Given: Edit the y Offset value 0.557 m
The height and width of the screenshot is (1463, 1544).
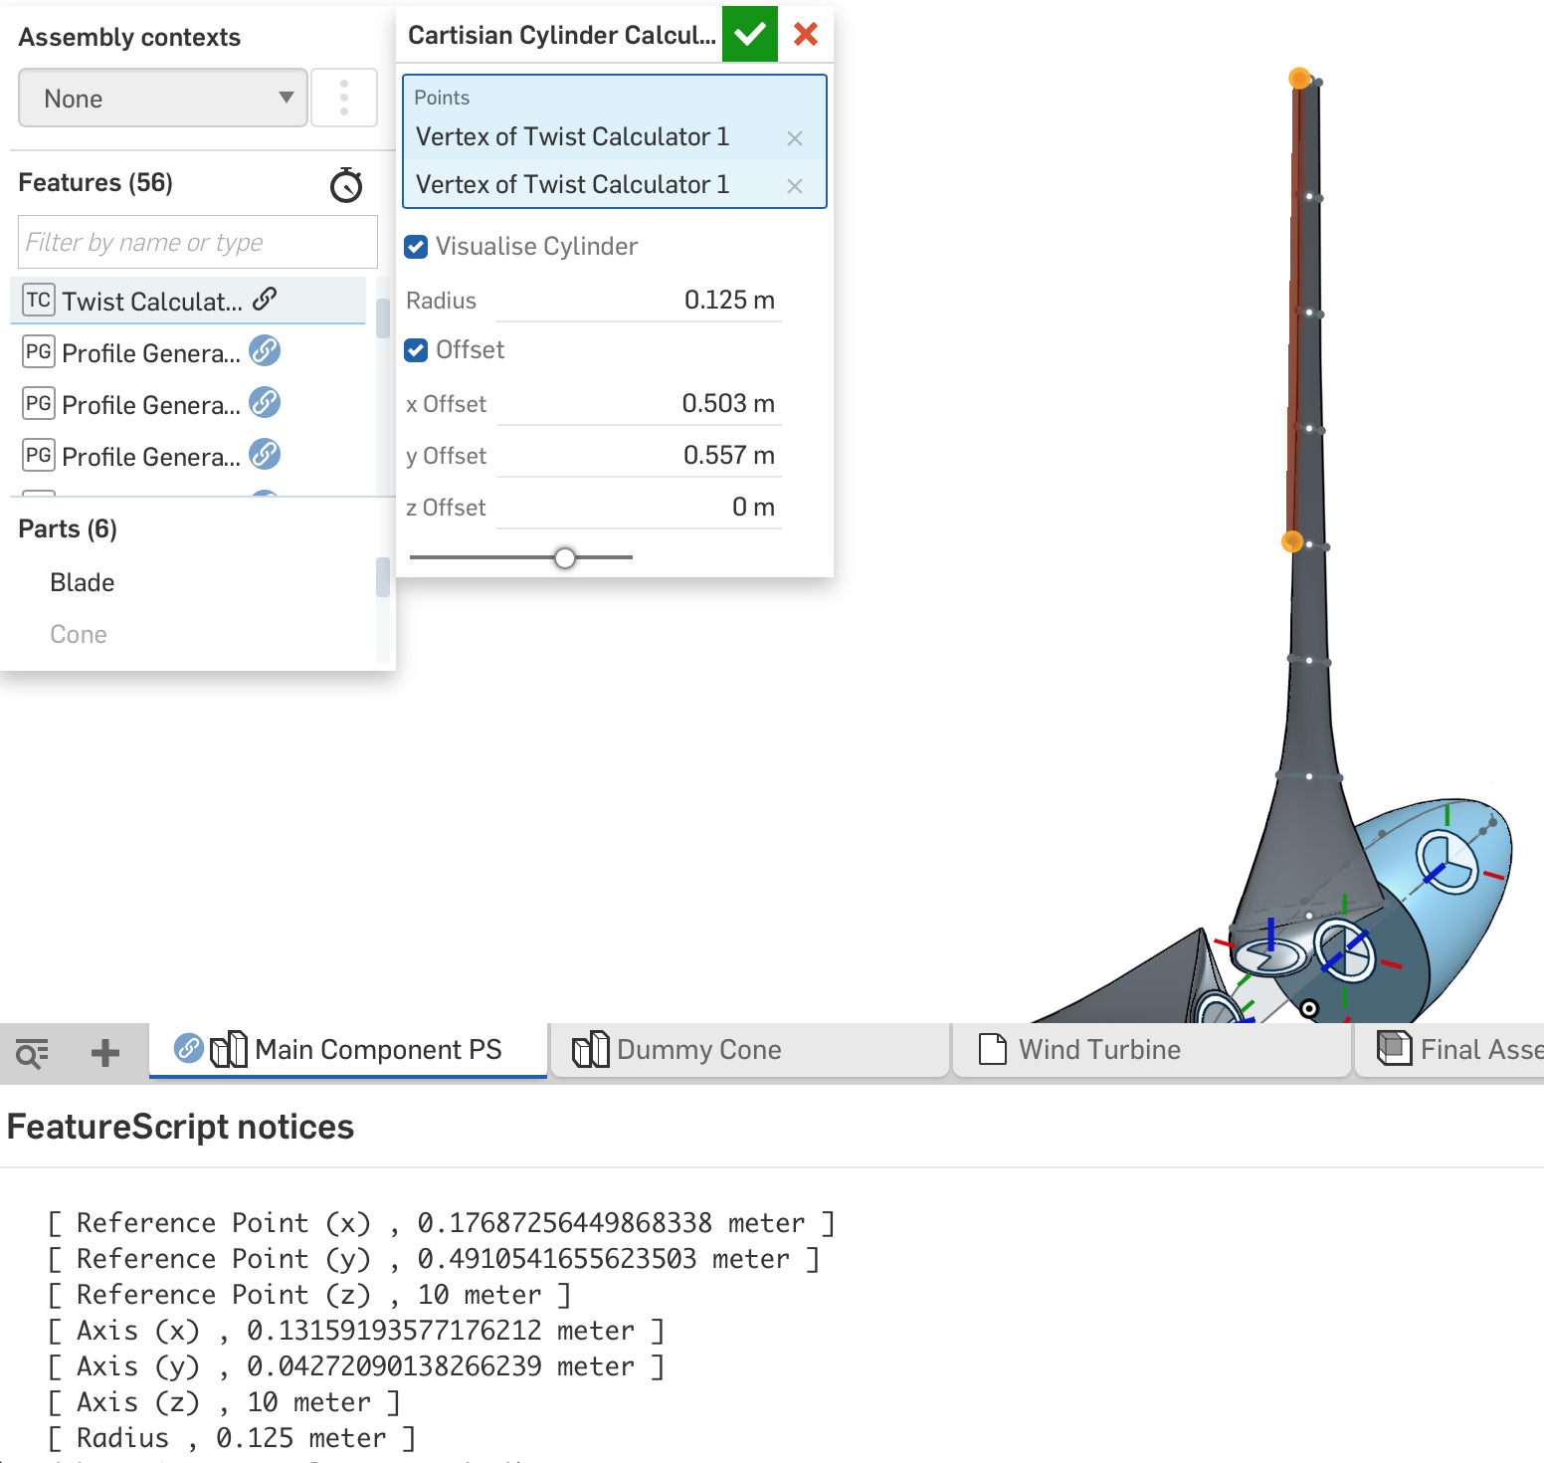Looking at the screenshot, I should 639,455.
